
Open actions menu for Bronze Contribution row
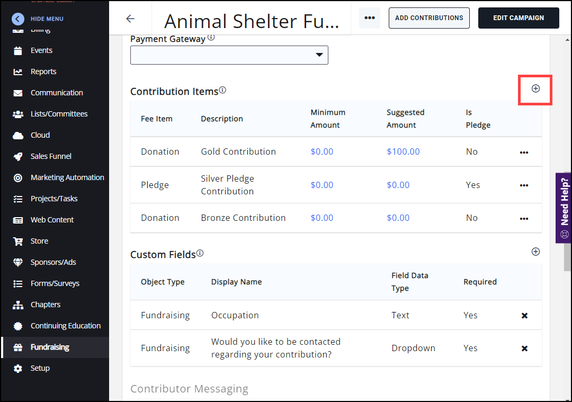coord(524,218)
